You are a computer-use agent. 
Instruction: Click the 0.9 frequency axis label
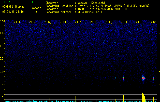click(x=2, y=59)
